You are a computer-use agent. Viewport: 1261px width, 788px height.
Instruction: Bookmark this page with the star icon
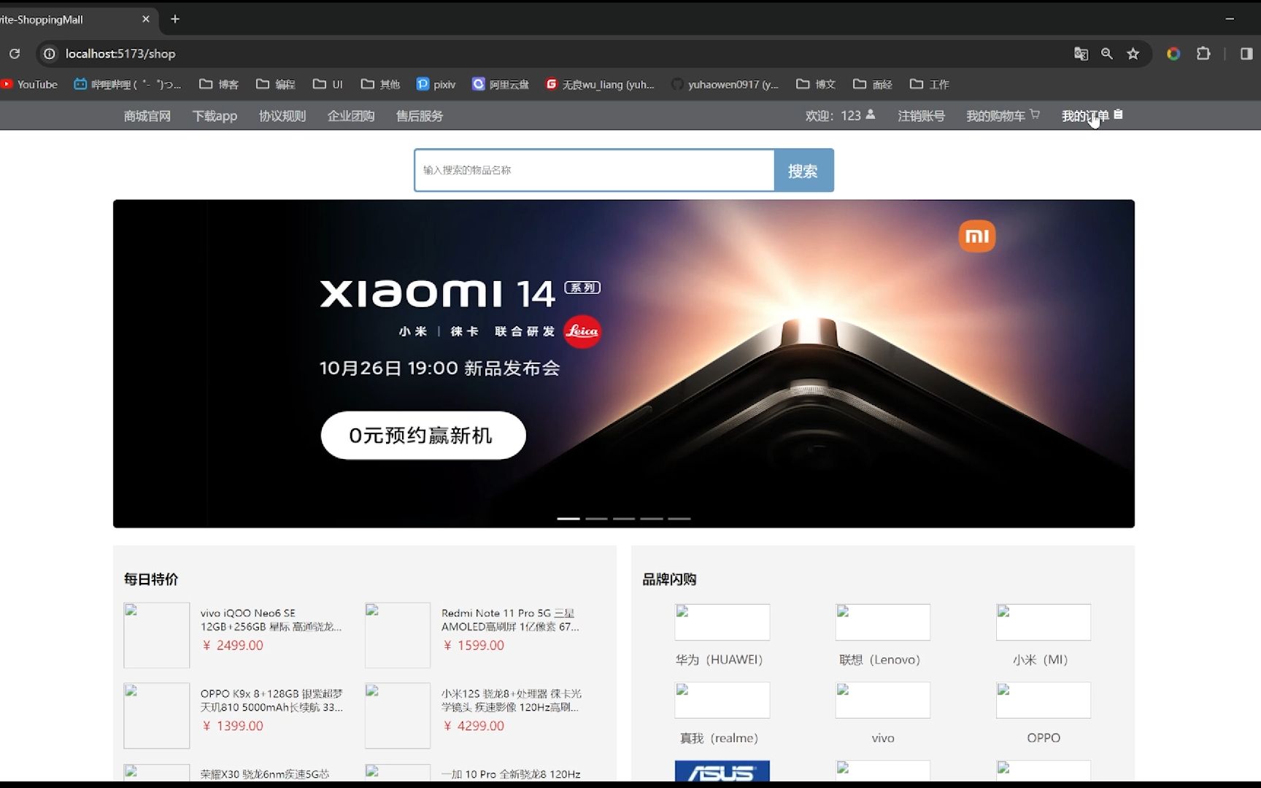pos(1133,53)
